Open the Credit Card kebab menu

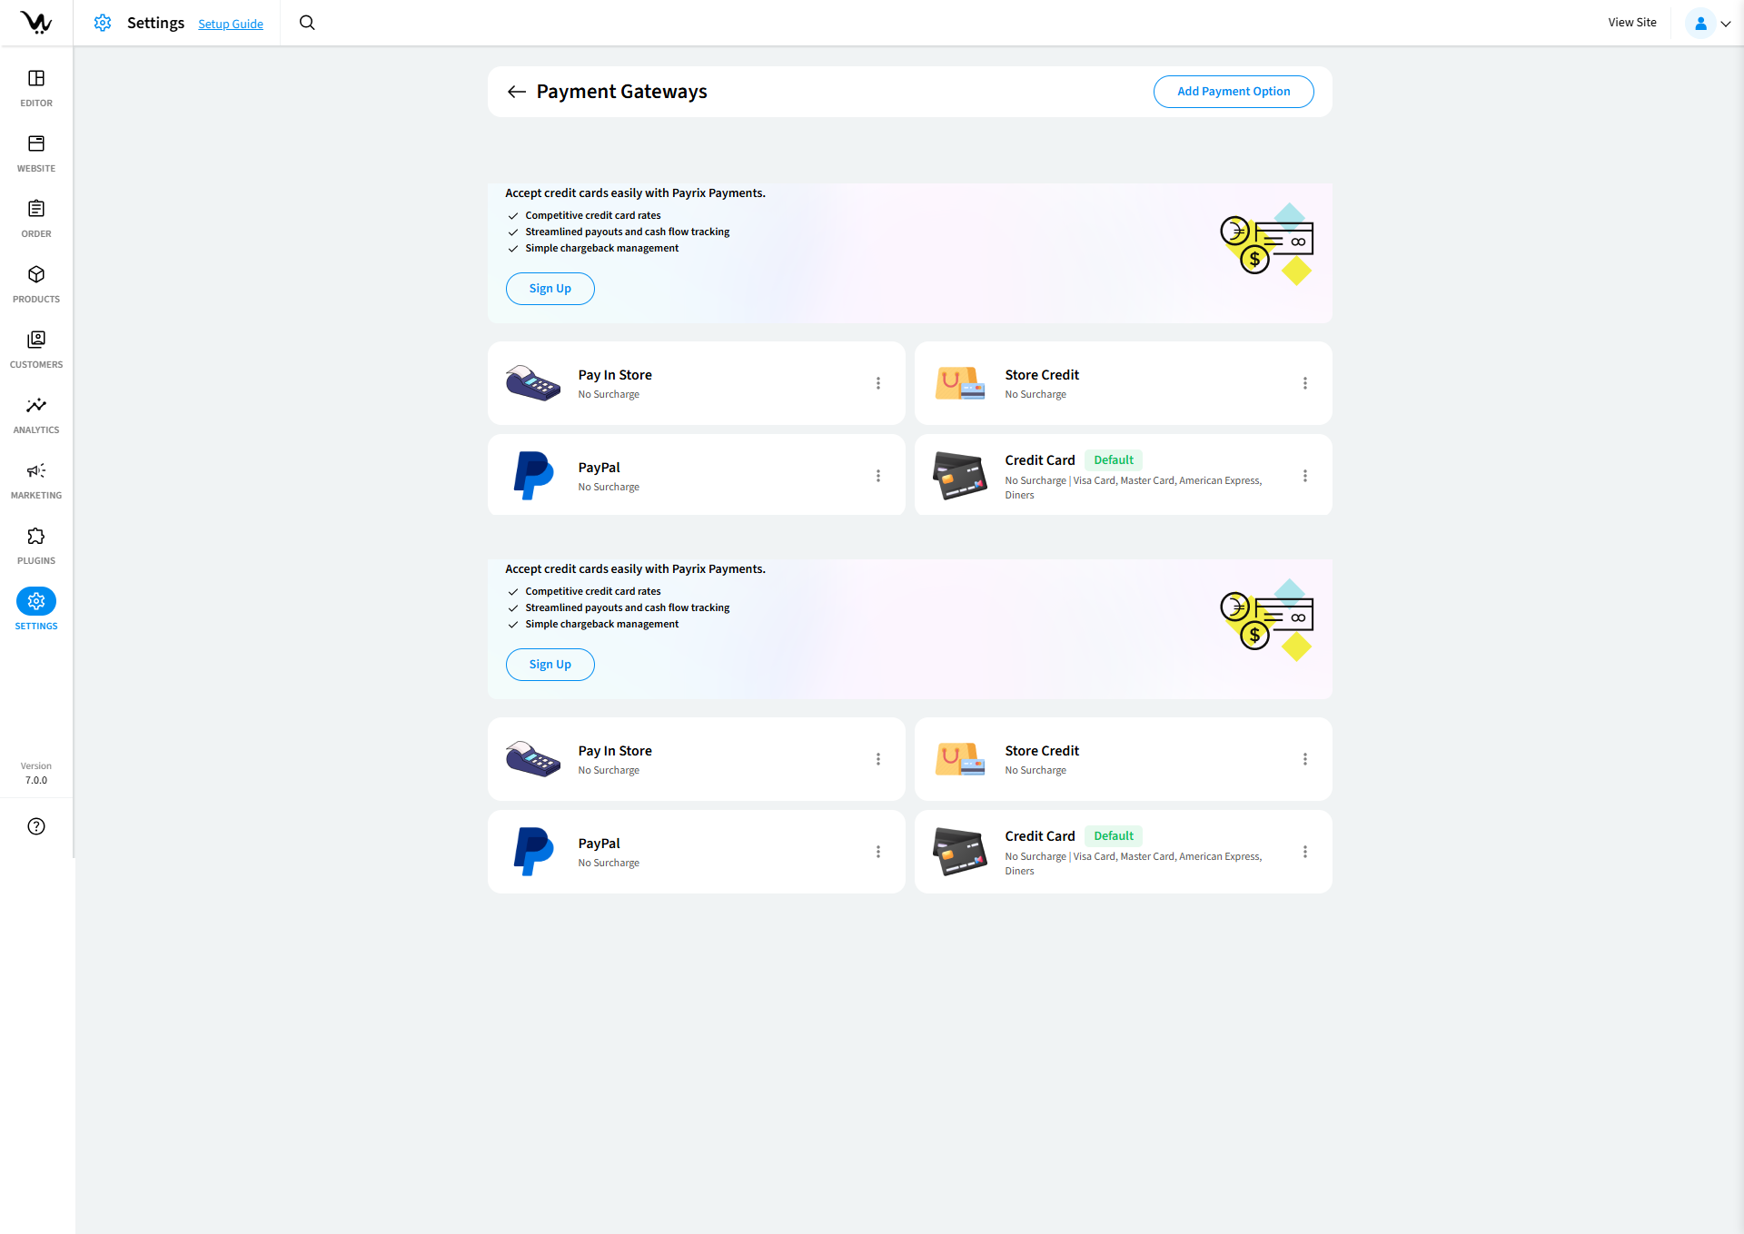(1305, 475)
